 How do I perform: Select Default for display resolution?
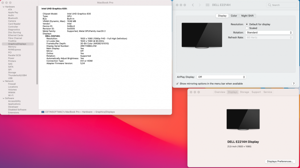(x=247, y=24)
